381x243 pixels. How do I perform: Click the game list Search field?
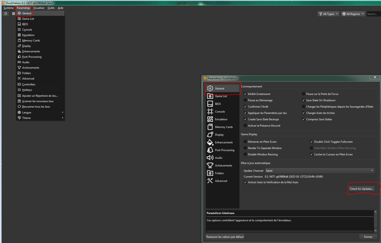[x=374, y=14]
